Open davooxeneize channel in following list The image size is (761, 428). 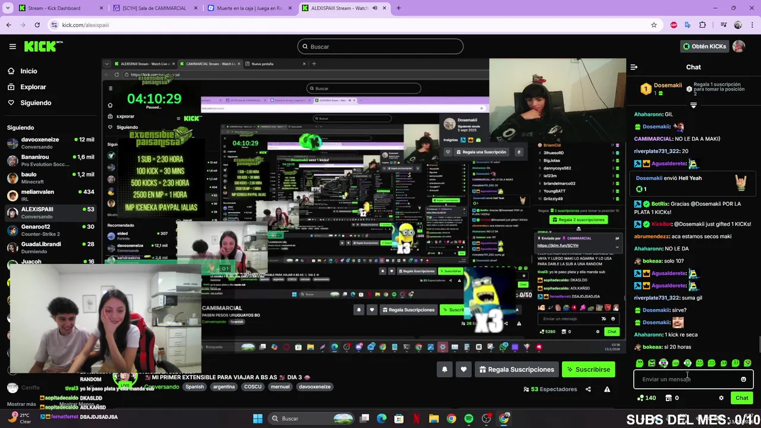point(50,143)
